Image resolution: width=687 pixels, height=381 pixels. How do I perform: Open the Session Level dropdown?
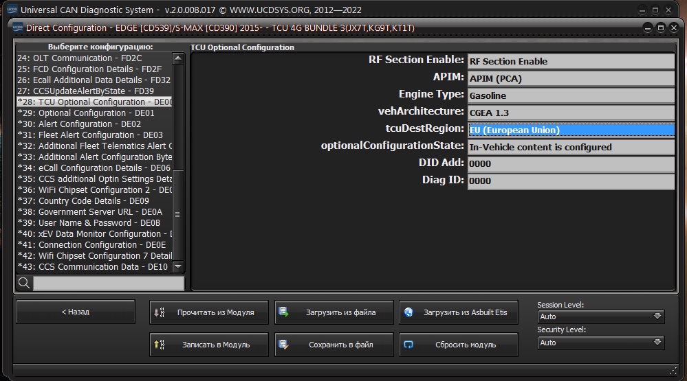601,316
